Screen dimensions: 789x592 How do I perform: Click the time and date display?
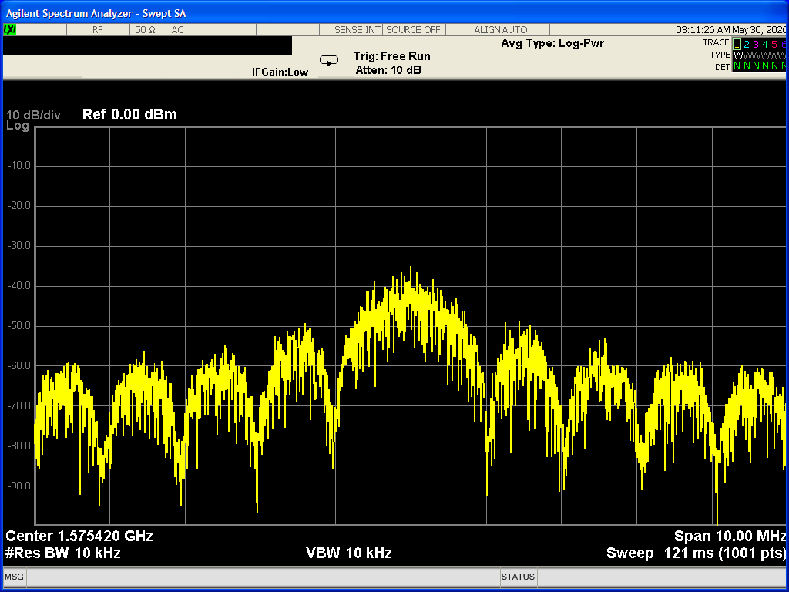730,30
